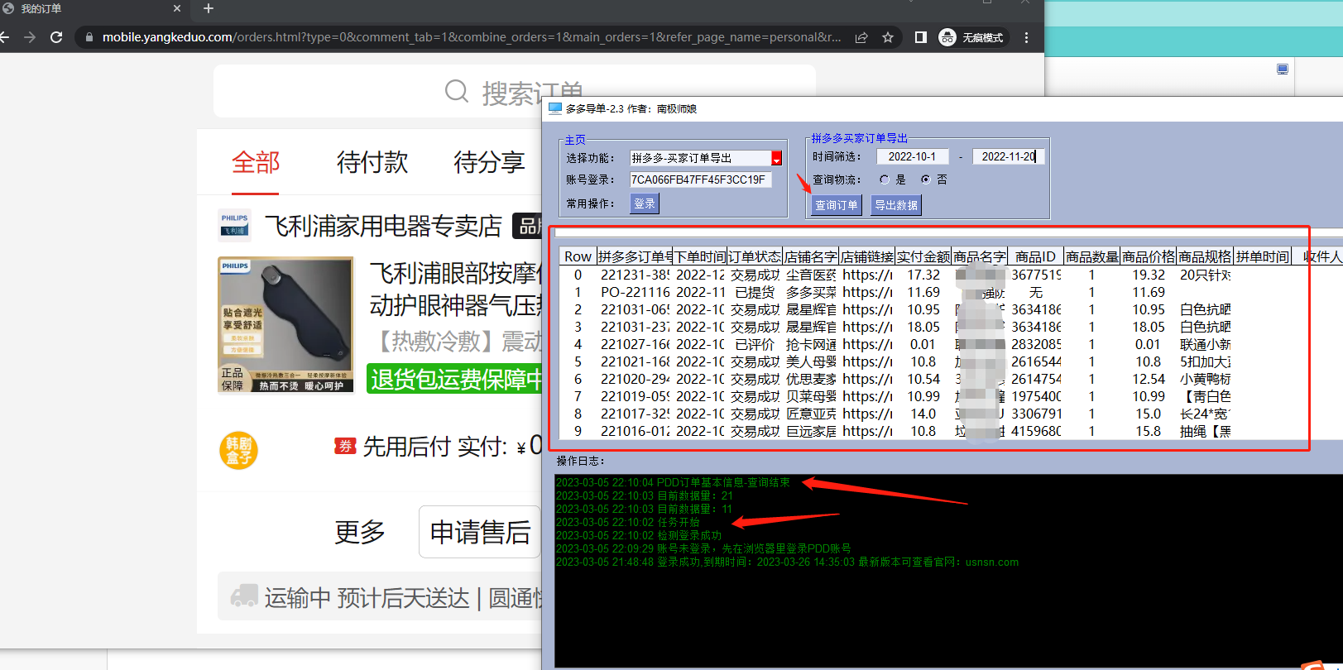Reload the Yangkeduo orders page
The image size is (1343, 670).
(56, 37)
